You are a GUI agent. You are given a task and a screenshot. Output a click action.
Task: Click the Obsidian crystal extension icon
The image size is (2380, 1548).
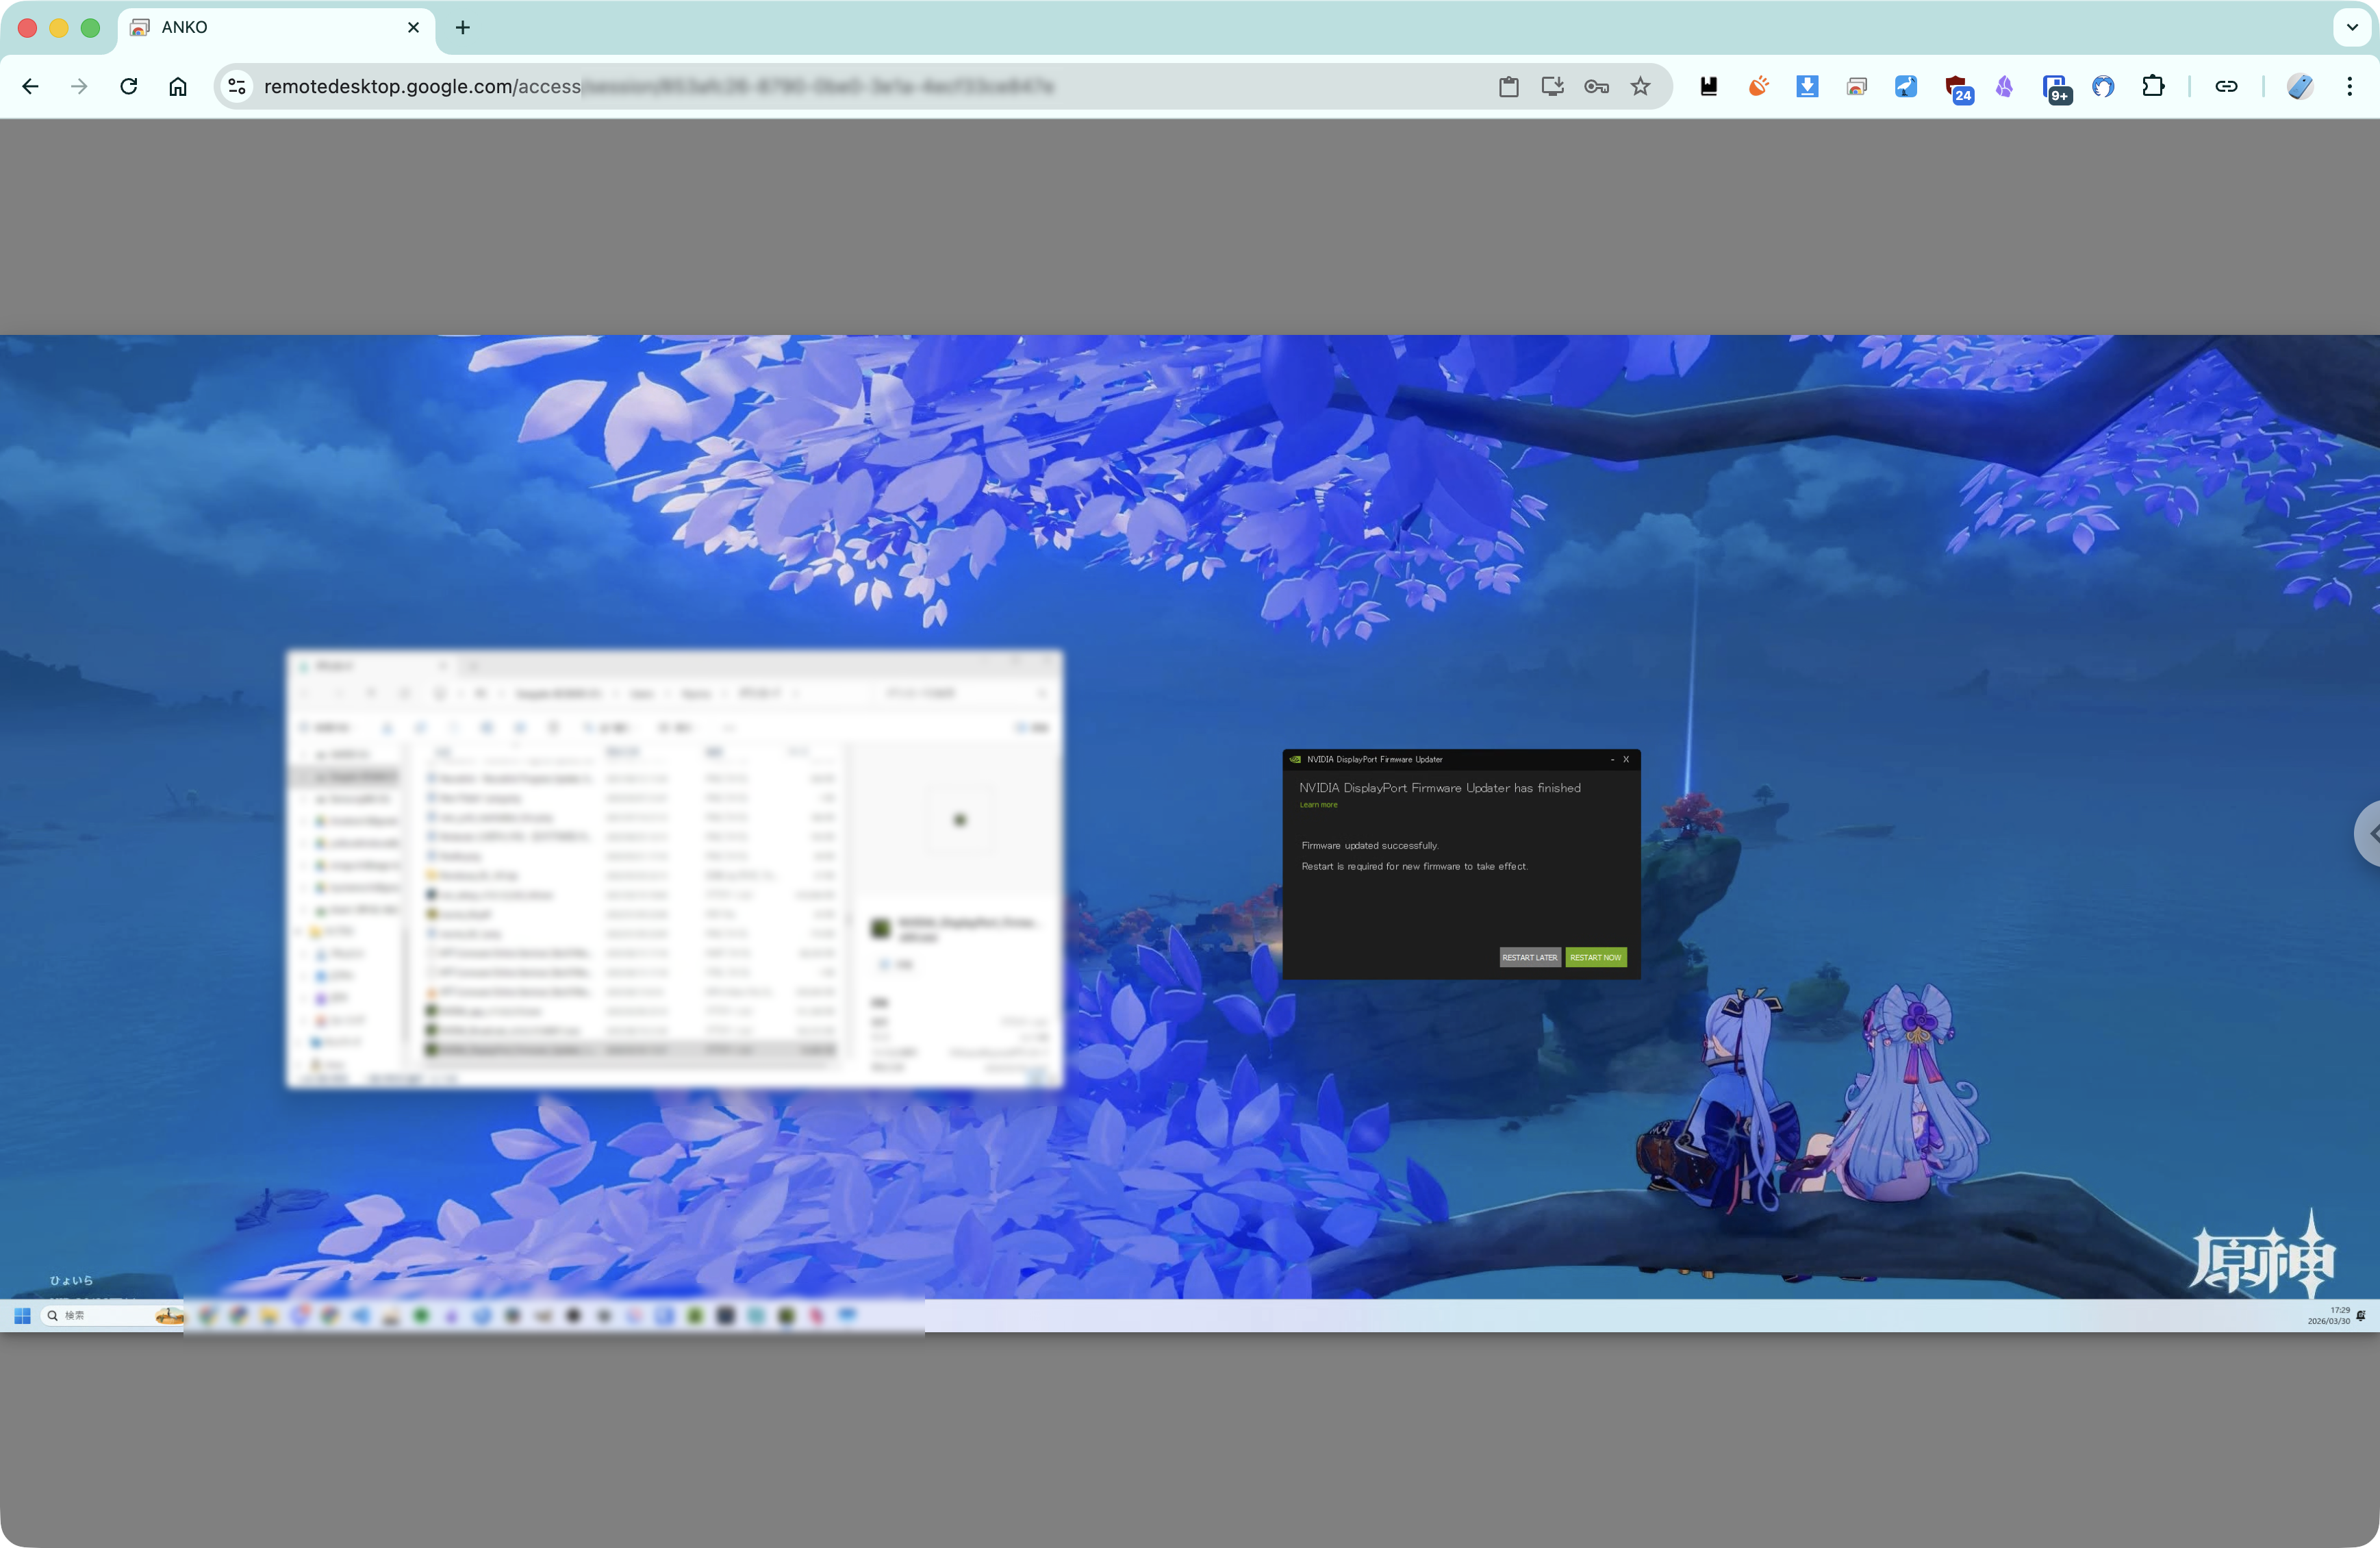[x=2004, y=86]
